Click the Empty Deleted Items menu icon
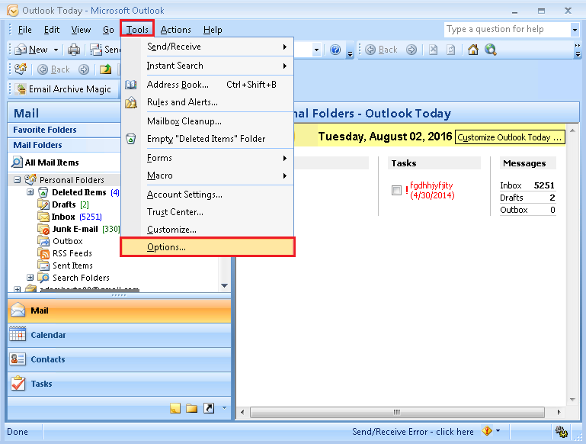The height and width of the screenshot is (444, 586). click(x=131, y=139)
